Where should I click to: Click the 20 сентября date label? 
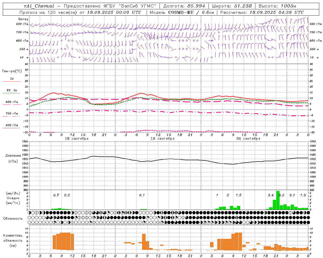coord(248,139)
